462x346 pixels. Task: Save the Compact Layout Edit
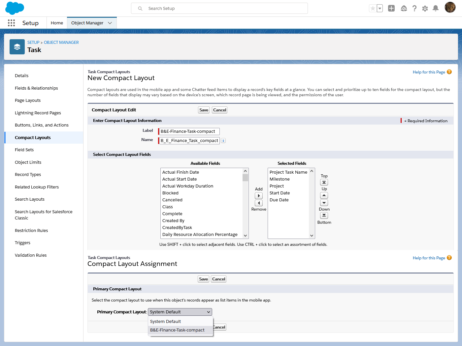pyautogui.click(x=204, y=110)
